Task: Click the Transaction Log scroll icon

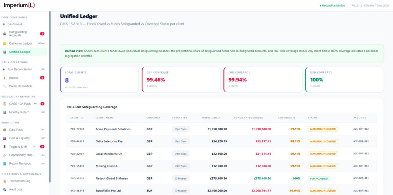Action: click(x=5, y=181)
